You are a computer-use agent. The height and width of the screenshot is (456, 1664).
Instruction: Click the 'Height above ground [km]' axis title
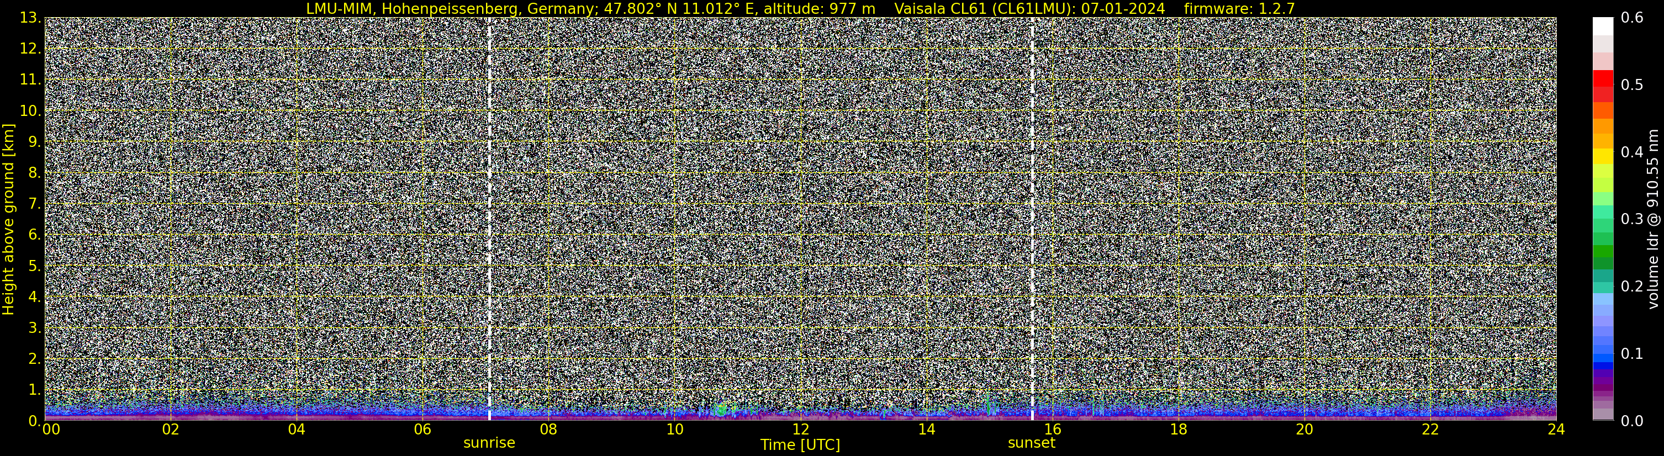pos(8,220)
